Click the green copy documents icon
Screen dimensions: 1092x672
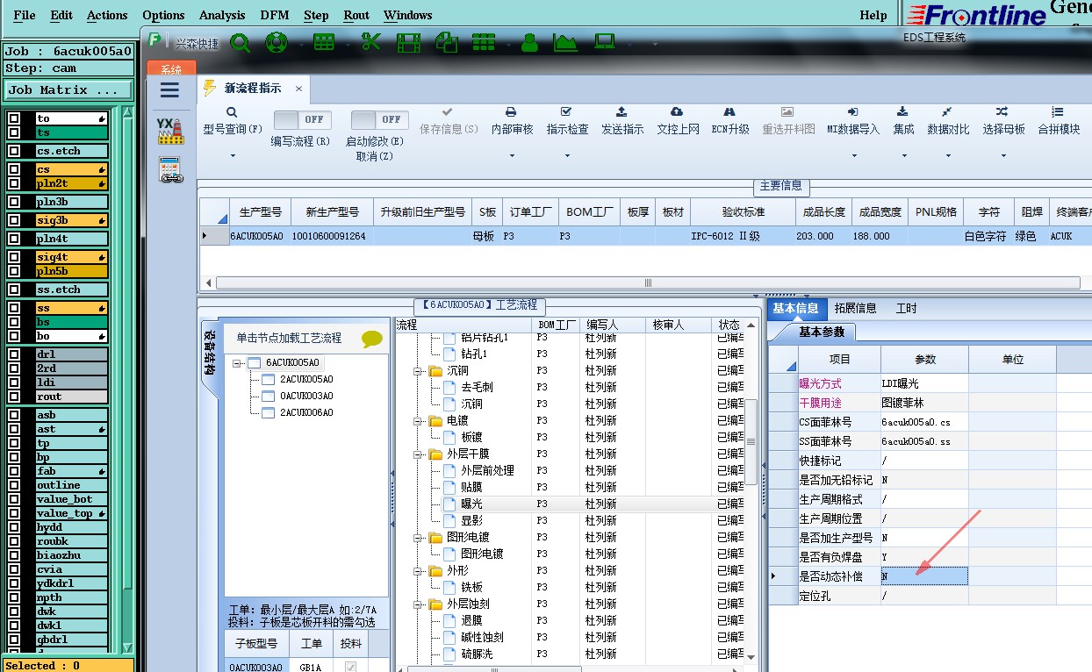pyautogui.click(x=446, y=41)
